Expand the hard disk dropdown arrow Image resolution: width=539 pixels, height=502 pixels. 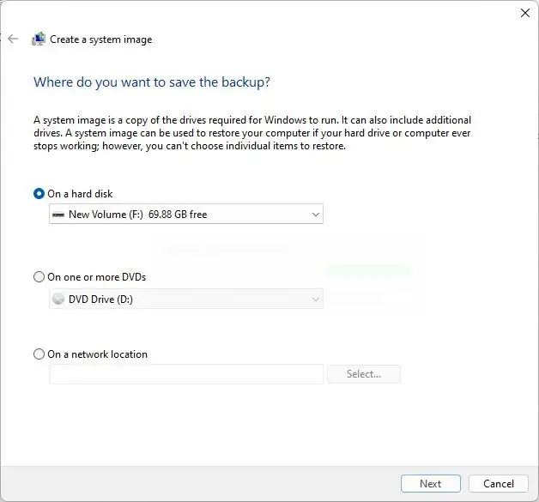coord(315,215)
